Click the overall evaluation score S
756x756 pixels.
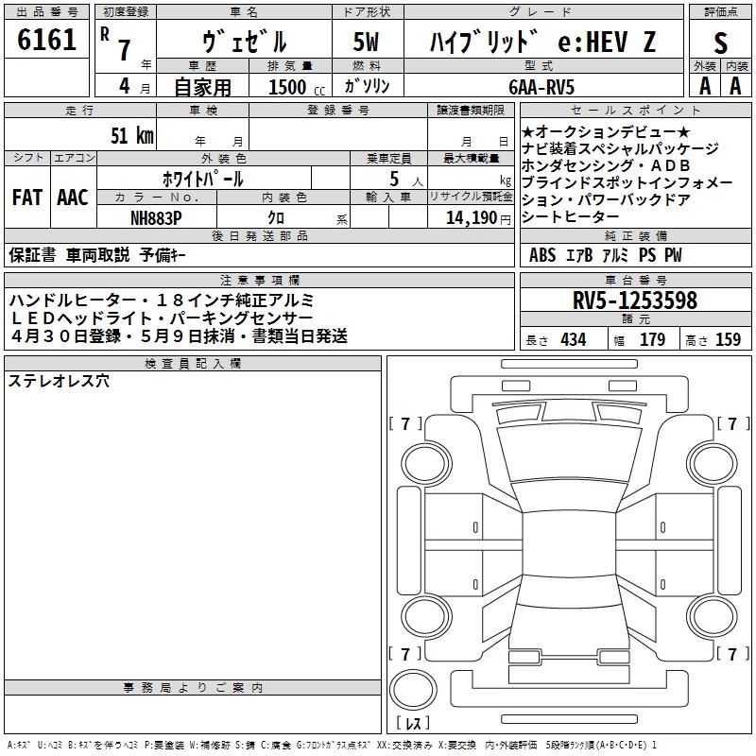coord(720,43)
